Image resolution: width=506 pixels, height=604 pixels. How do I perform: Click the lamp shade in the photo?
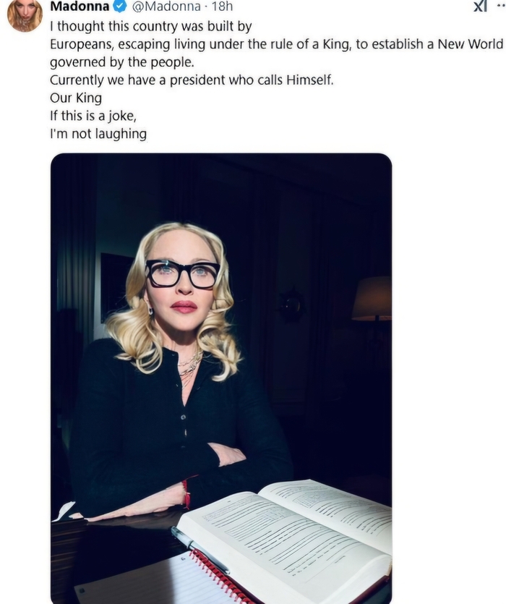coord(372,298)
